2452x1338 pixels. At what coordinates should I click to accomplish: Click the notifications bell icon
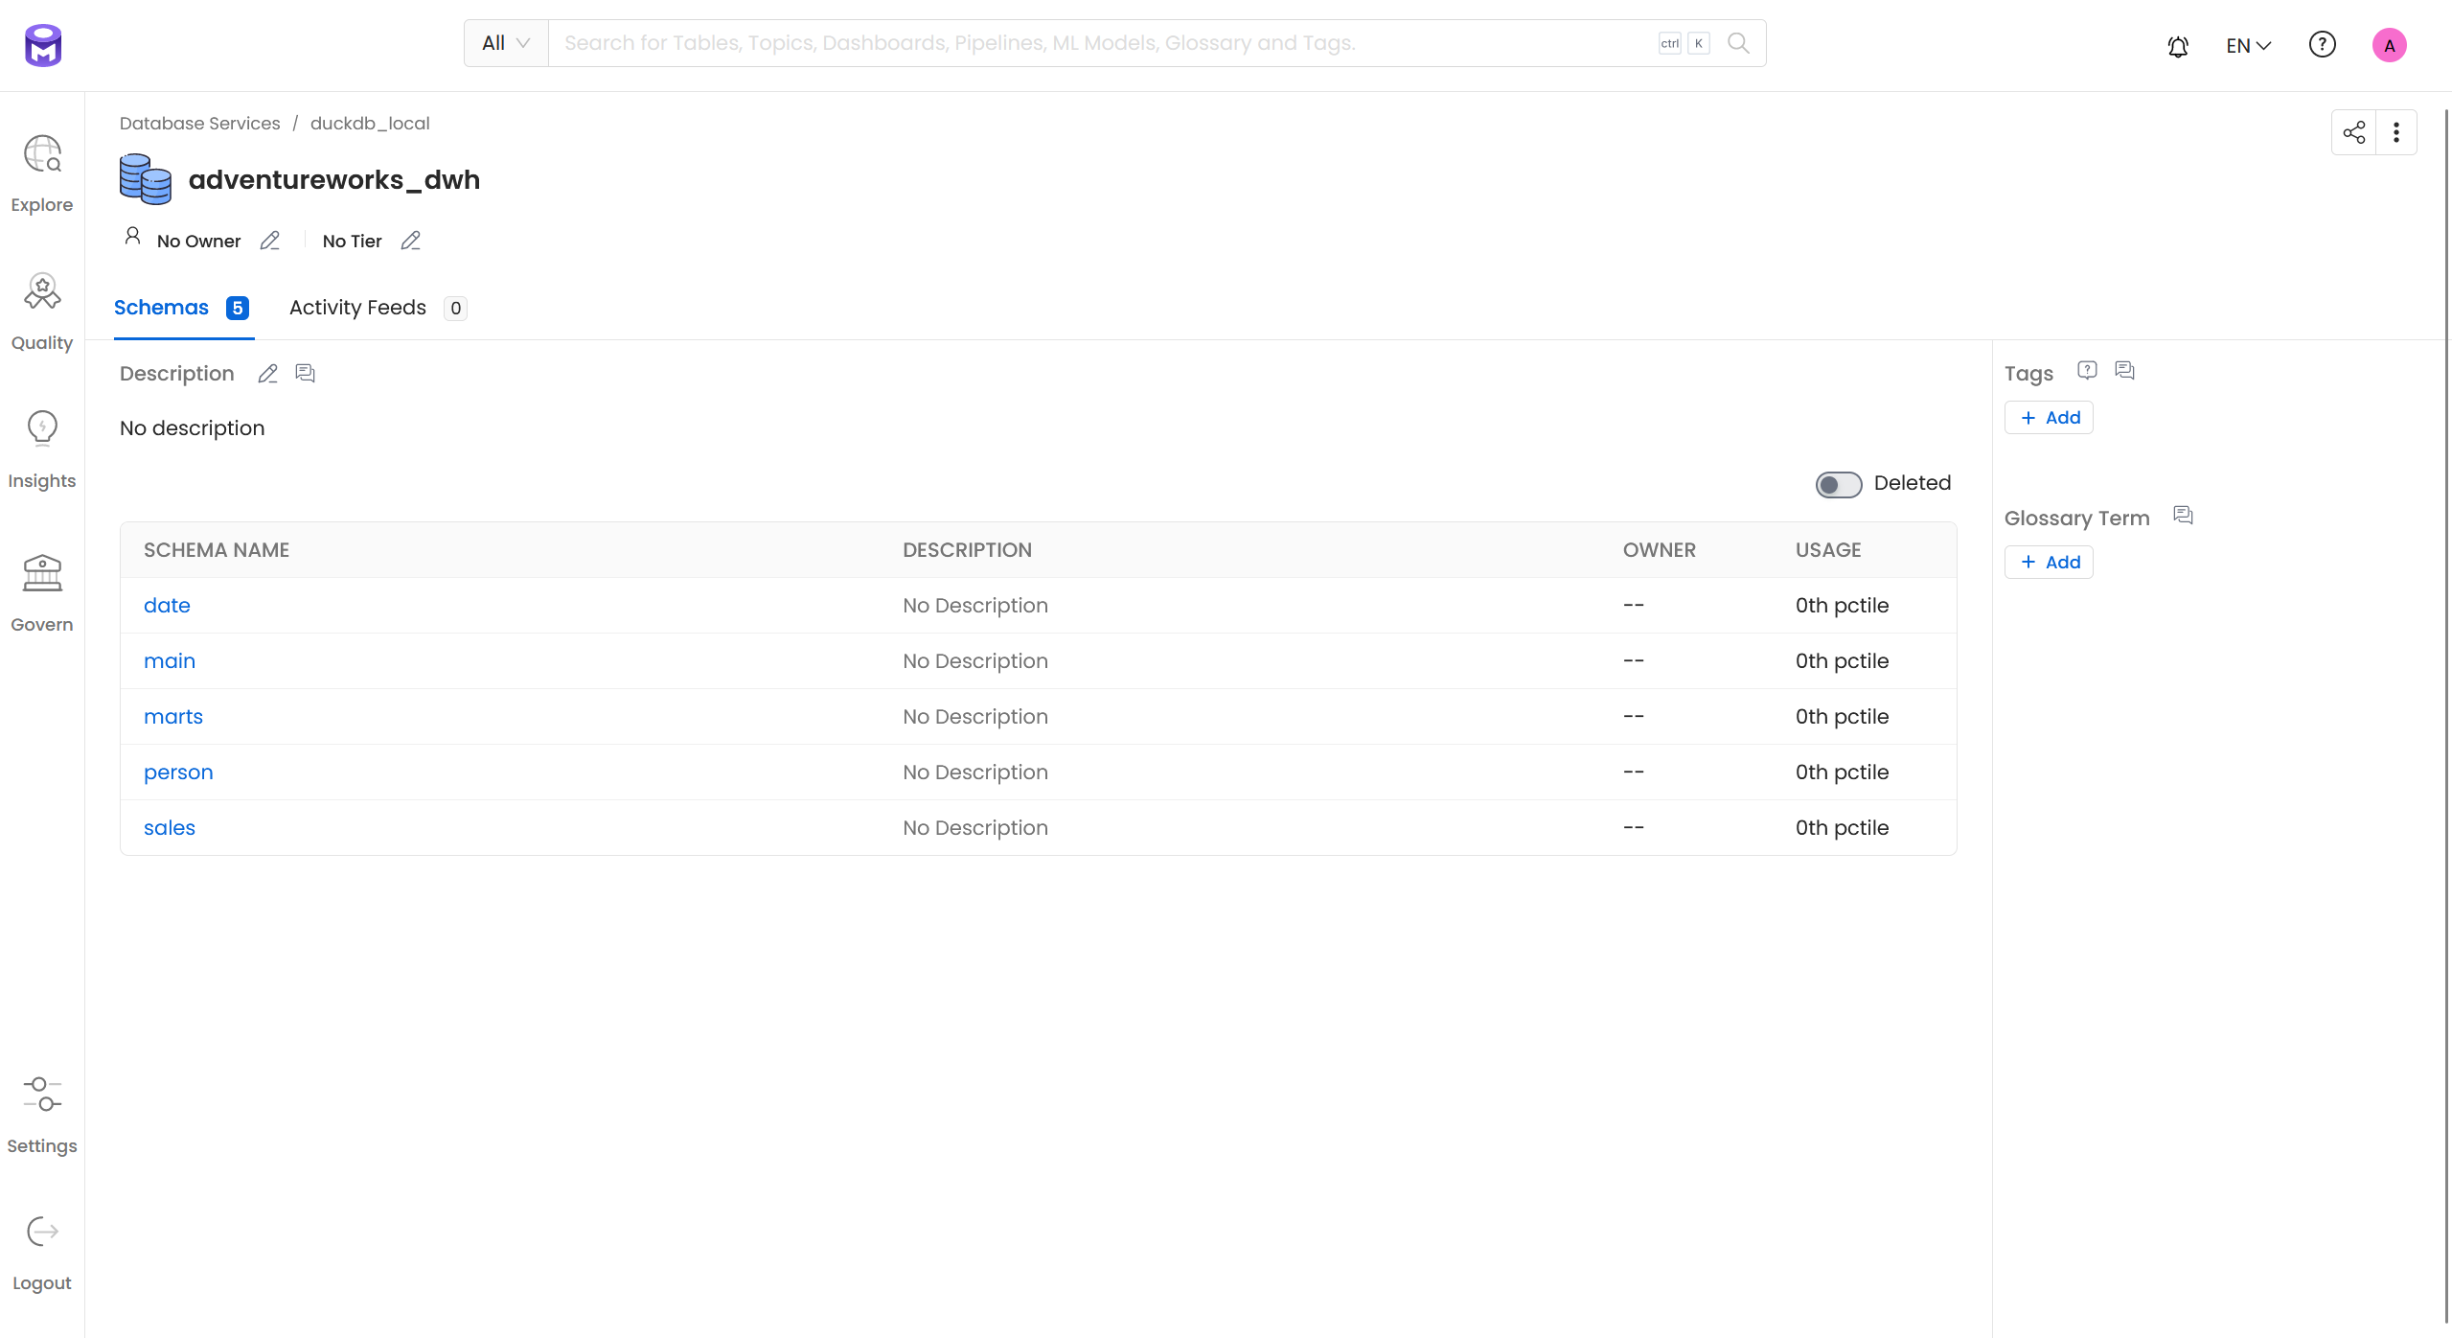click(x=2178, y=45)
